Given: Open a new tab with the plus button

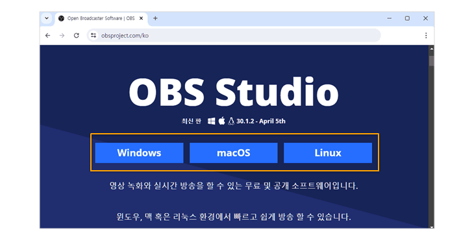Looking at the screenshot, I should click(x=155, y=18).
